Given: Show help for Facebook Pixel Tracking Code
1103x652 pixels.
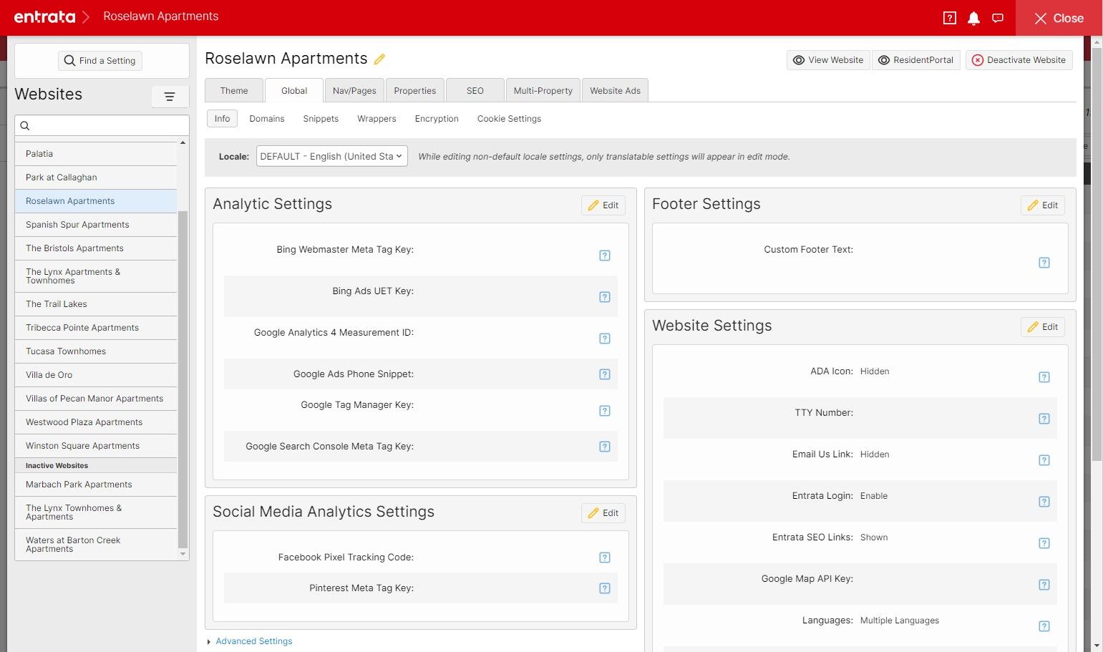Looking at the screenshot, I should [605, 558].
